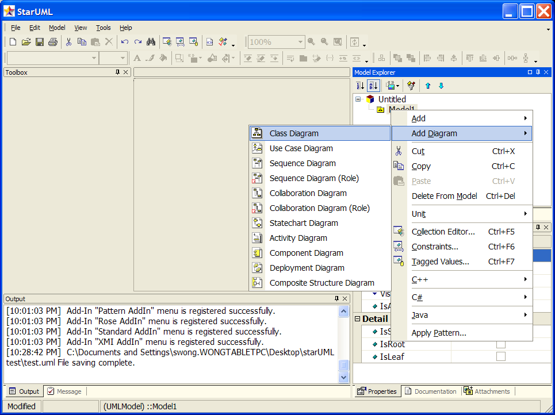Choose Copy from the context menu
555x415 pixels.
pos(462,166)
